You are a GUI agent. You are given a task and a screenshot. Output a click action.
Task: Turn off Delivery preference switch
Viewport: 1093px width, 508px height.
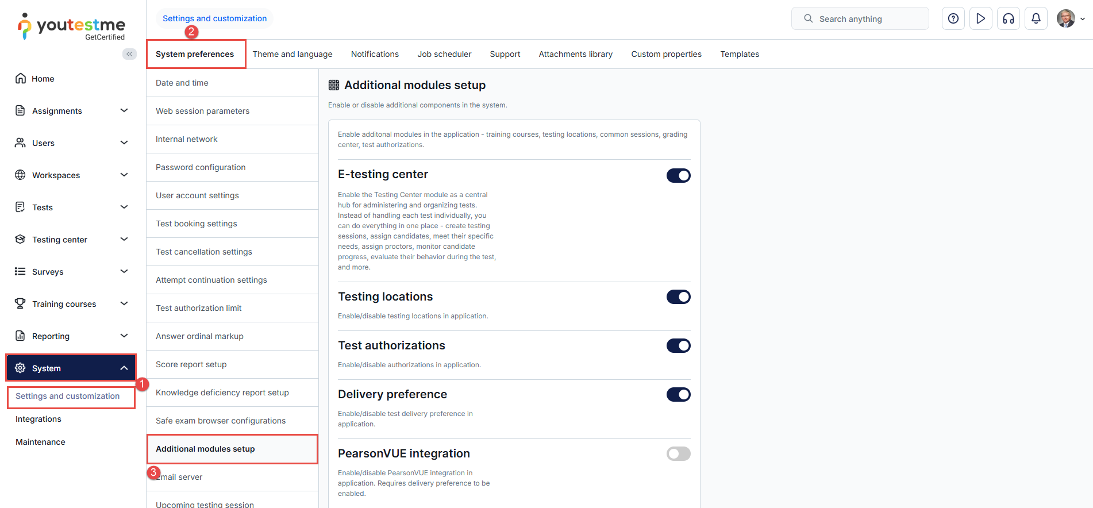coord(679,394)
